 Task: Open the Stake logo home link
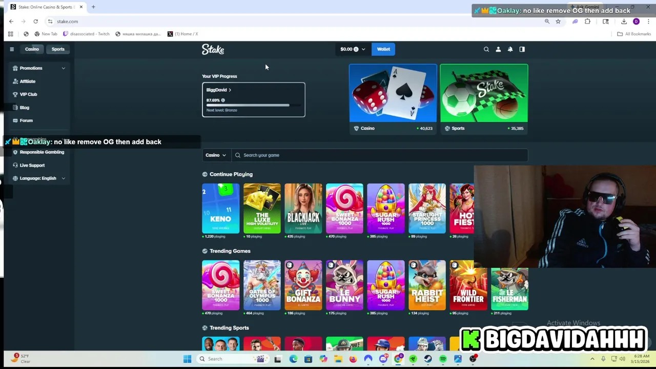click(213, 49)
